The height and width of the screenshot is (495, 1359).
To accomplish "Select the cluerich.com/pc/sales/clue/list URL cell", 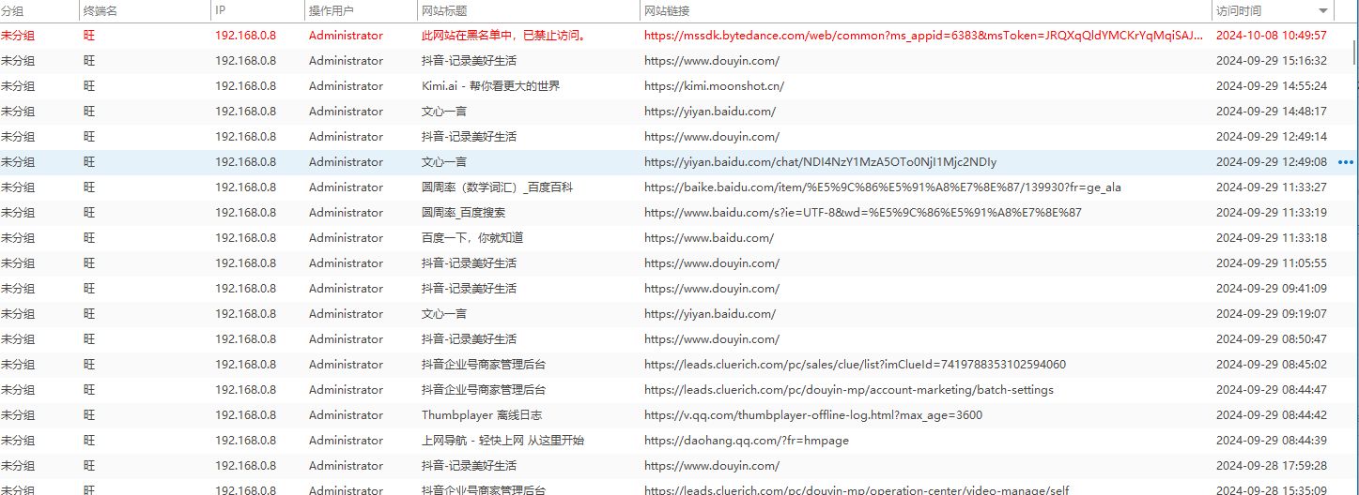I will (x=855, y=365).
